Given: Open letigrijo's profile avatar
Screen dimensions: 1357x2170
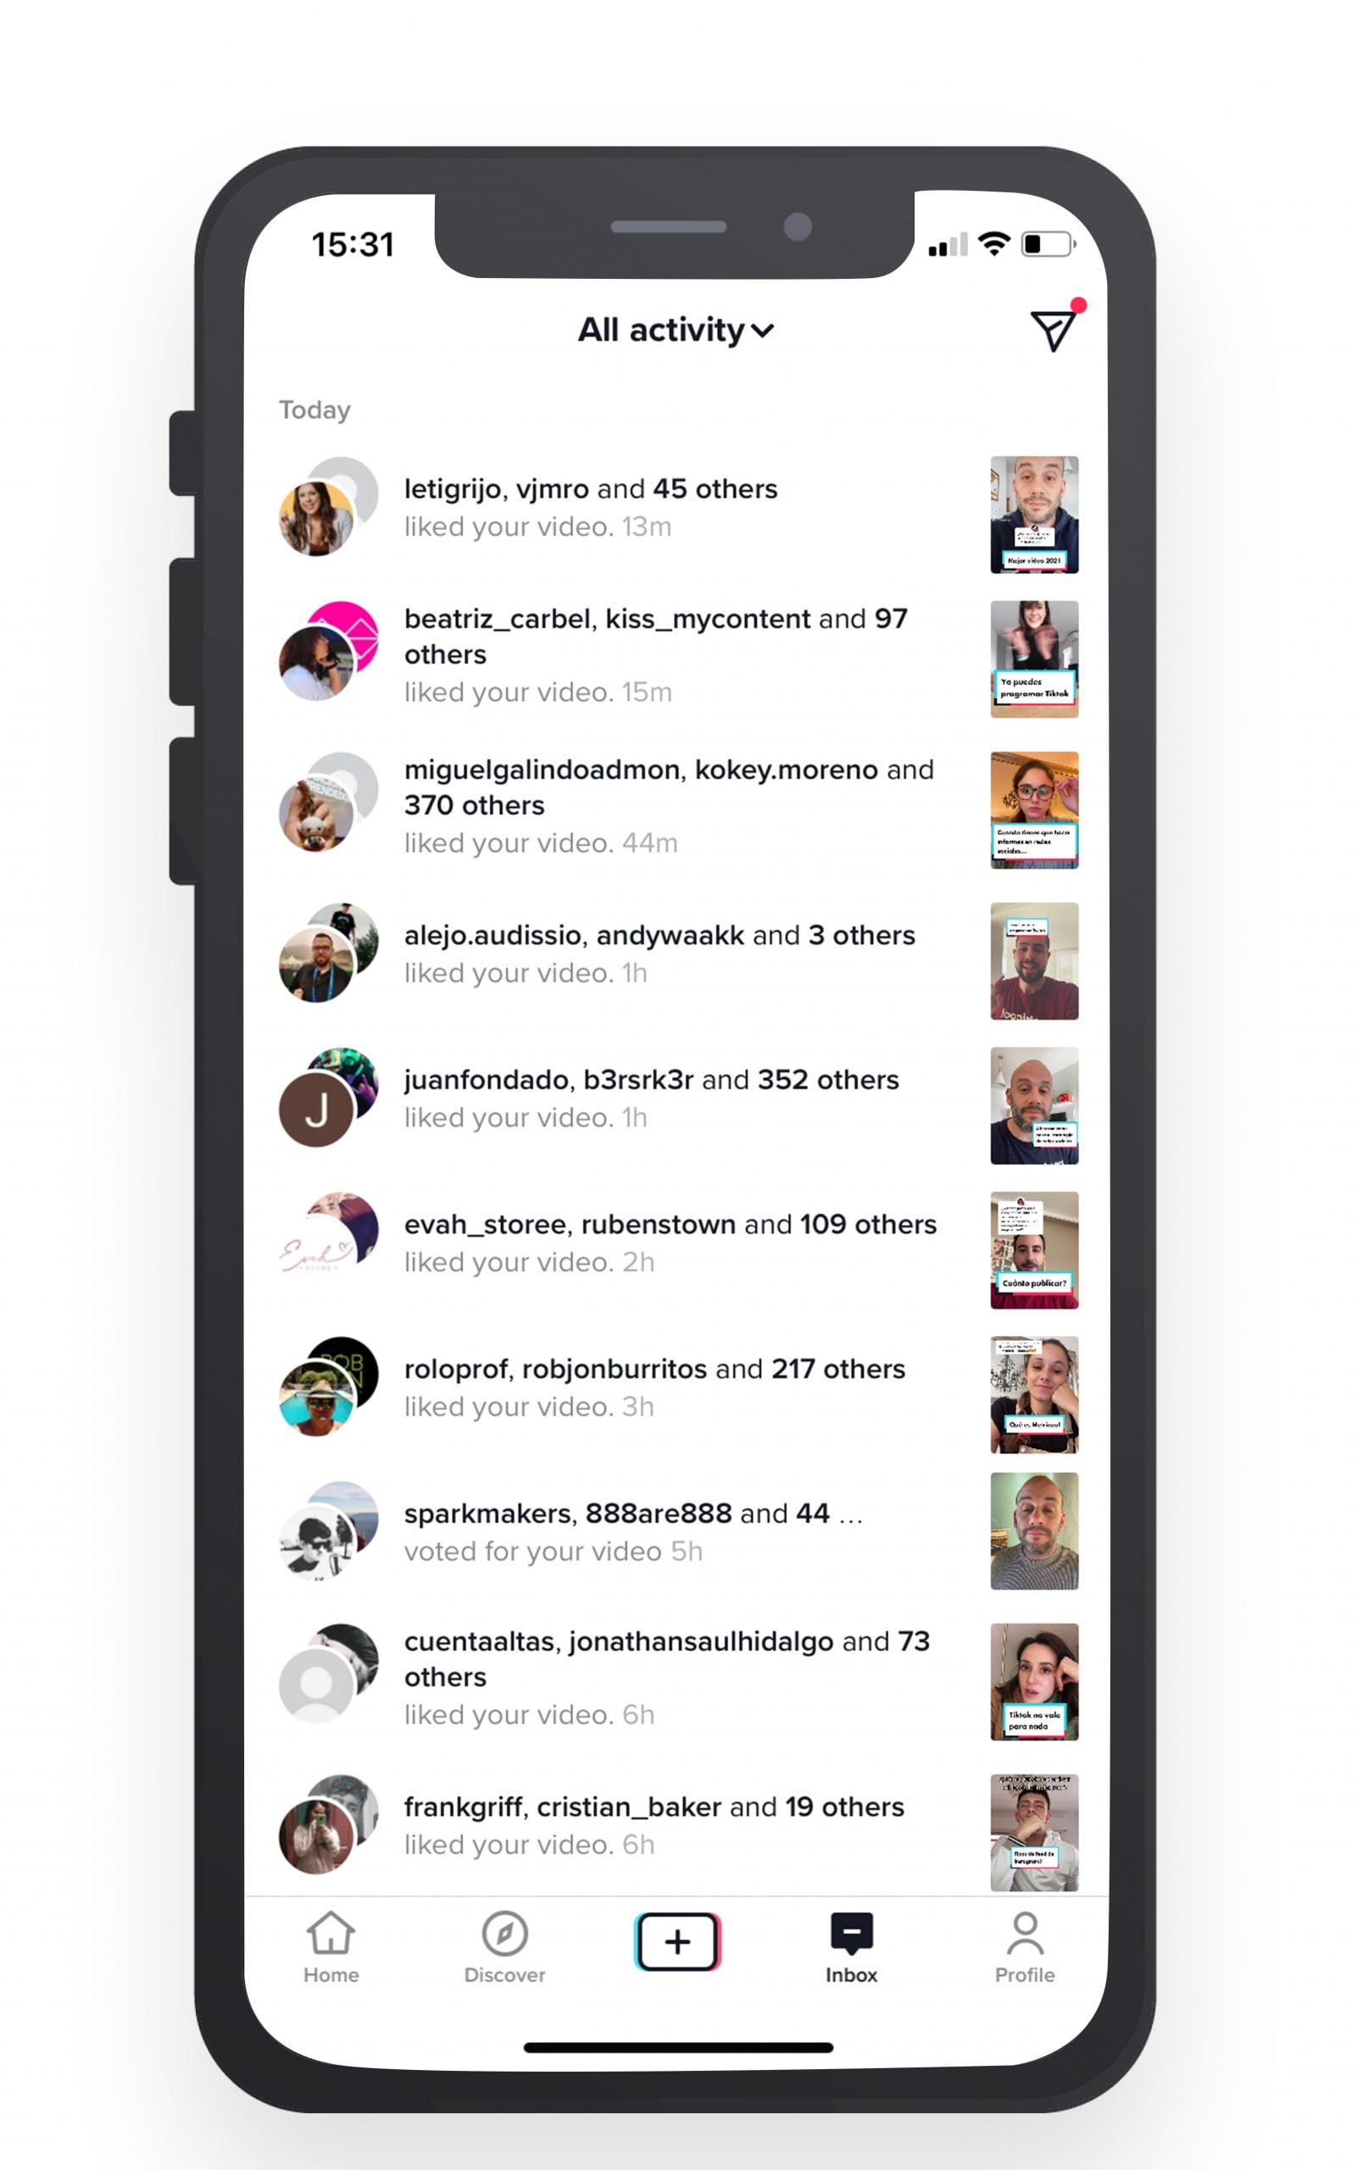Looking at the screenshot, I should [316, 519].
